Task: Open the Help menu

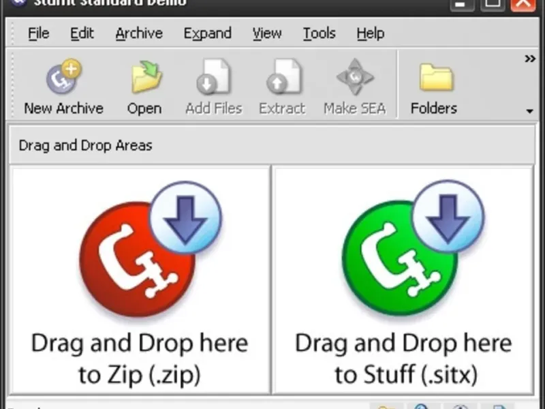Action: click(x=370, y=33)
